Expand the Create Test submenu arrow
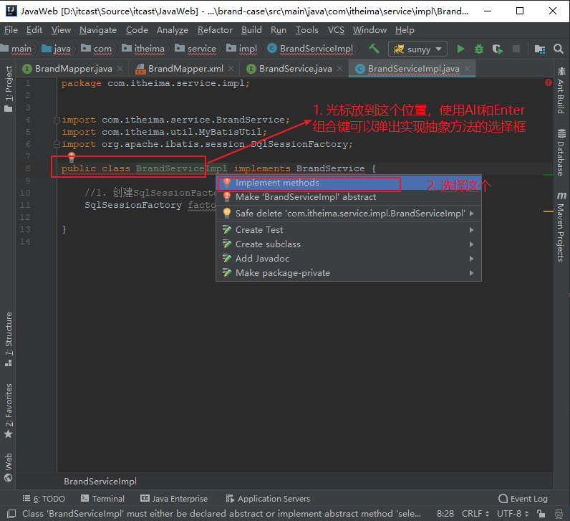 (x=471, y=230)
